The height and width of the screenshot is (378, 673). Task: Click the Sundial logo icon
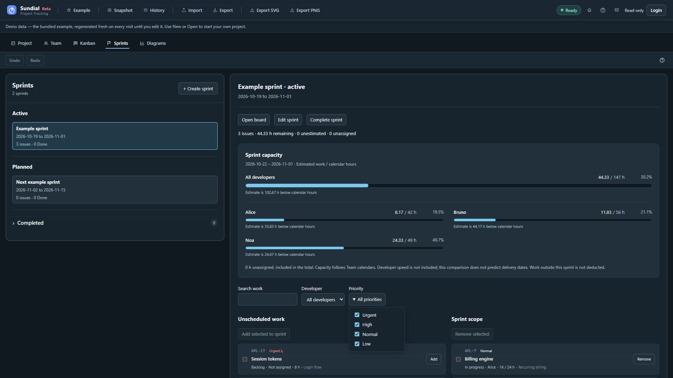[x=12, y=10]
